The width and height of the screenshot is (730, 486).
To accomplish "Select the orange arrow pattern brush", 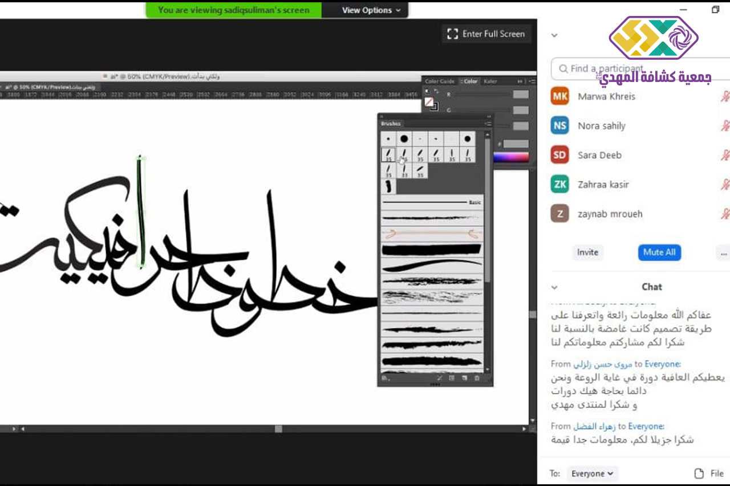I will 431,234.
